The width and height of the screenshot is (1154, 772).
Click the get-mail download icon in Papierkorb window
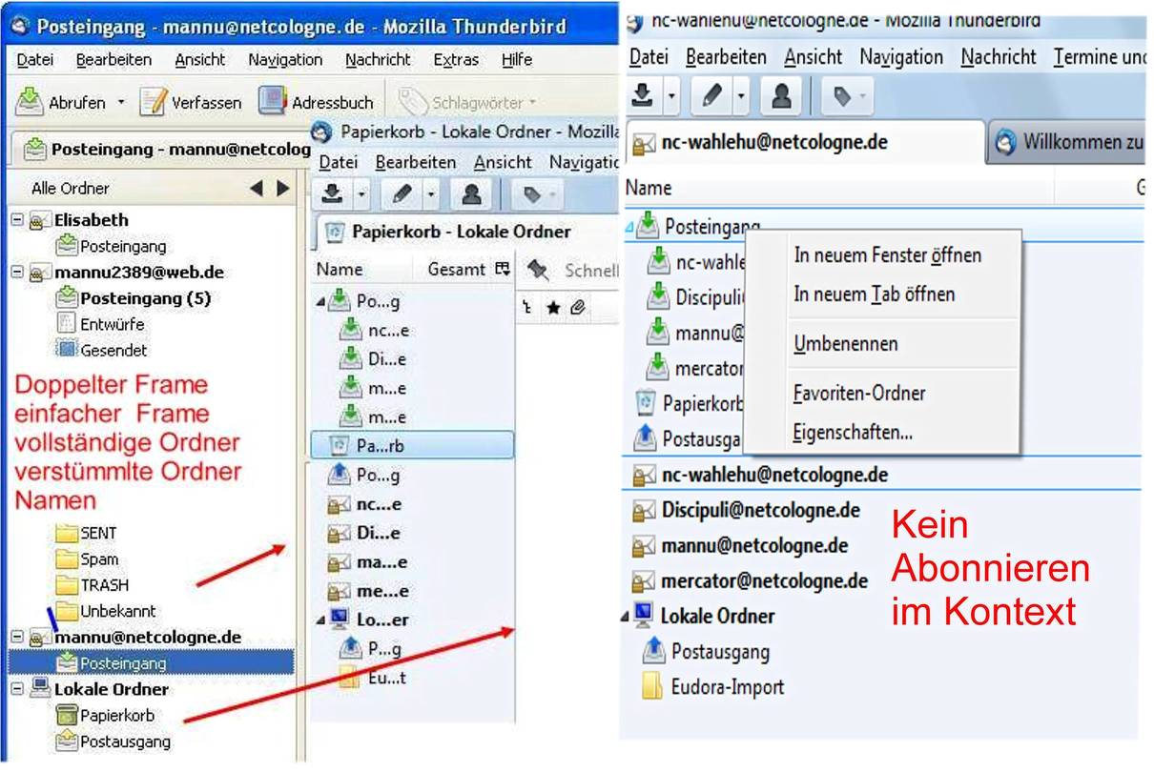(332, 194)
